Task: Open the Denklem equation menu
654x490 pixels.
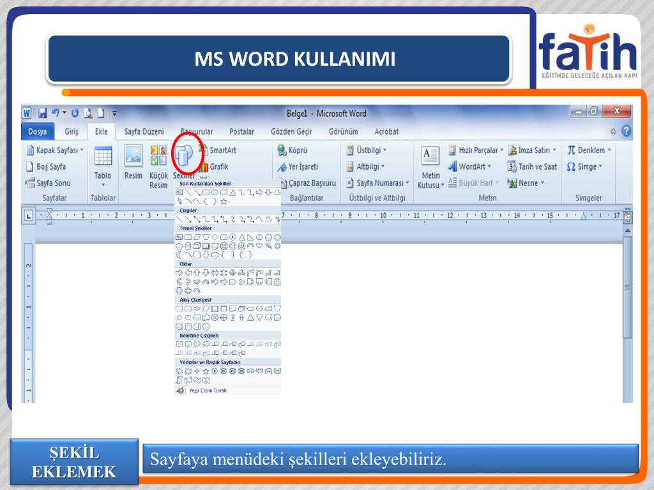Action: point(589,150)
